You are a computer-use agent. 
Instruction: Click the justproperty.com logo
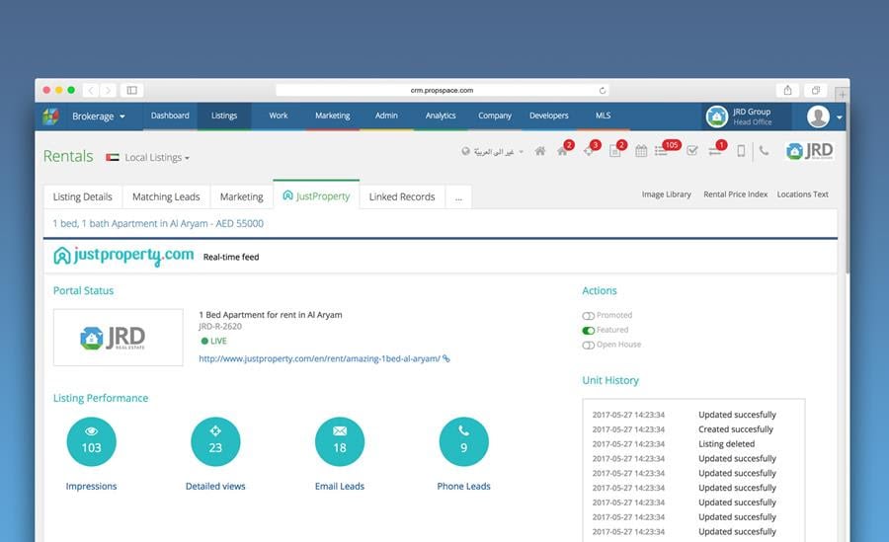(123, 256)
